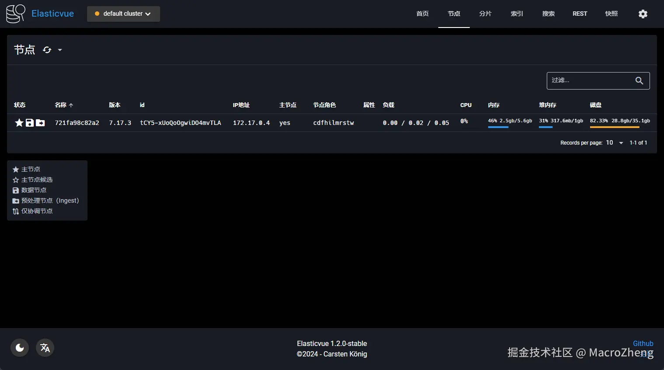664x370 pixels.
Task: Click the Elasticvue logo icon
Action: (16, 14)
